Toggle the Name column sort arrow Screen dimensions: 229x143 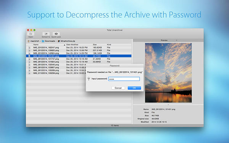click(x=65, y=45)
